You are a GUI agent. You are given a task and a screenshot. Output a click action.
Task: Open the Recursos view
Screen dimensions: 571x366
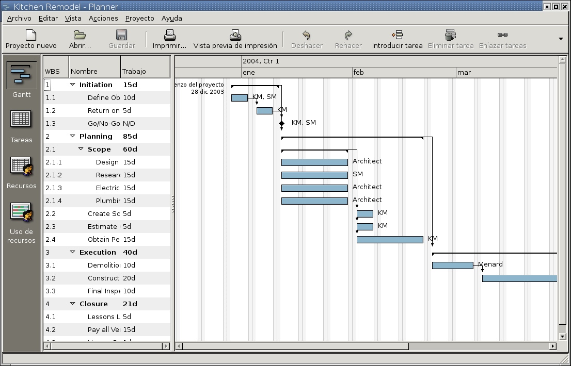click(22, 173)
